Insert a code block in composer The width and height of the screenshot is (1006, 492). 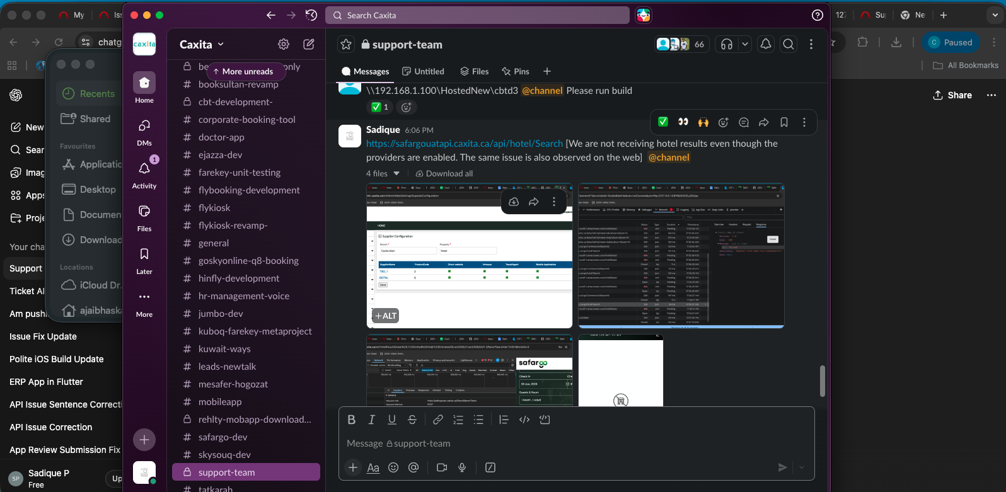click(545, 420)
